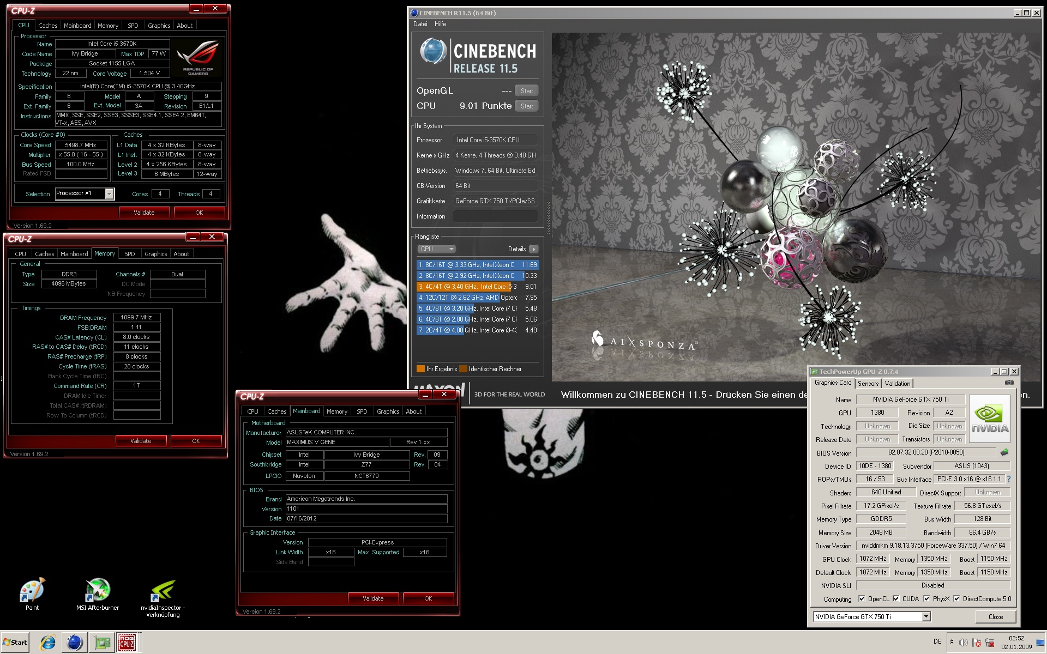The height and width of the screenshot is (654, 1047).
Task: Click the BIOS Version field in GPU-Z
Action: 926,452
